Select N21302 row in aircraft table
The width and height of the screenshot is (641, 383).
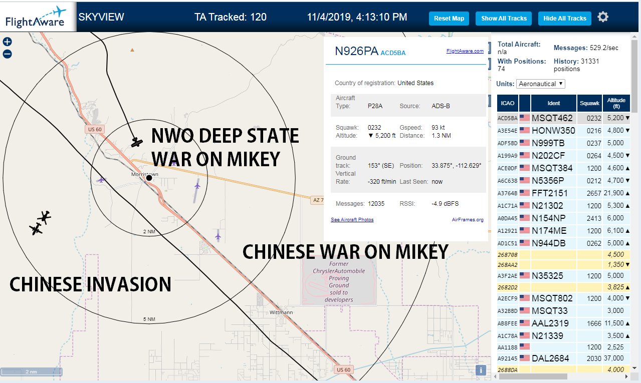point(564,206)
